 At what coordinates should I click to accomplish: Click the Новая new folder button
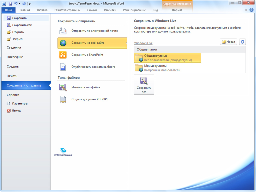[228, 42]
